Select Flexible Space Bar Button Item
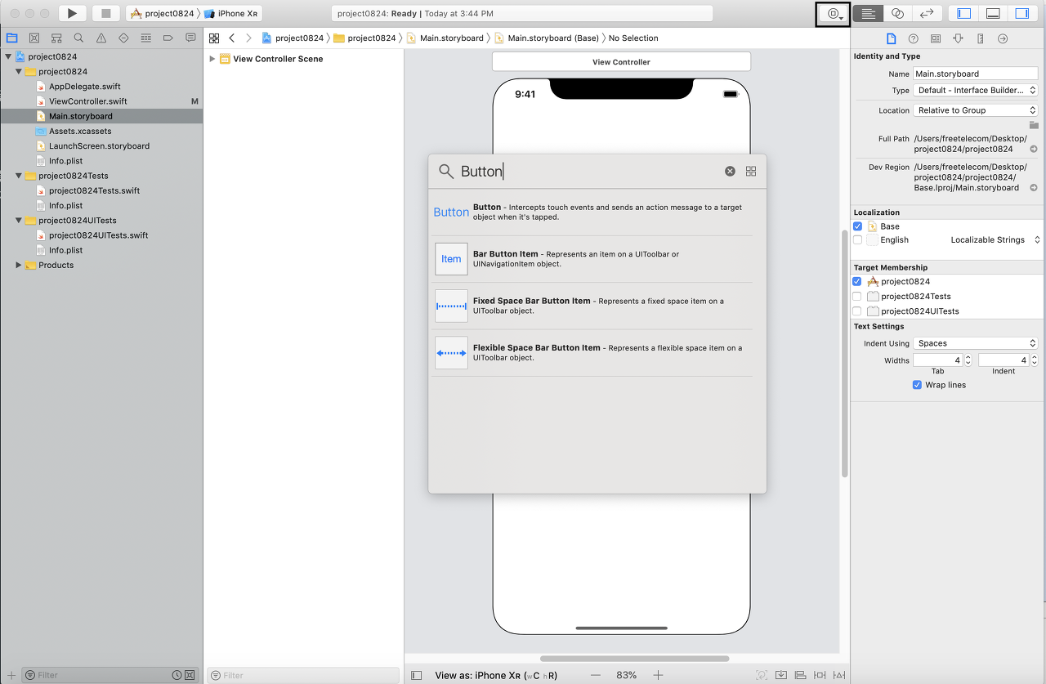The width and height of the screenshot is (1046, 684). point(592,353)
